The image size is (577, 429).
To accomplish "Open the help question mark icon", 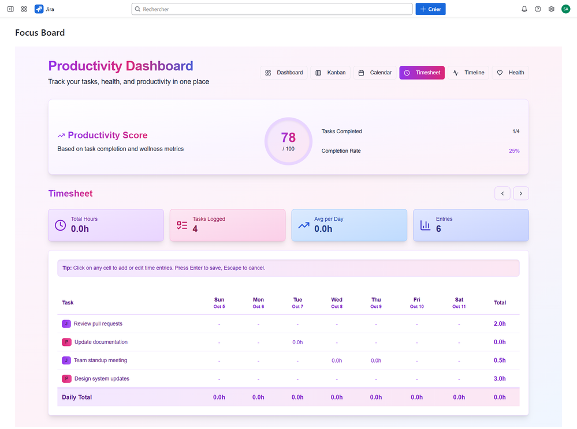I will (538, 9).
